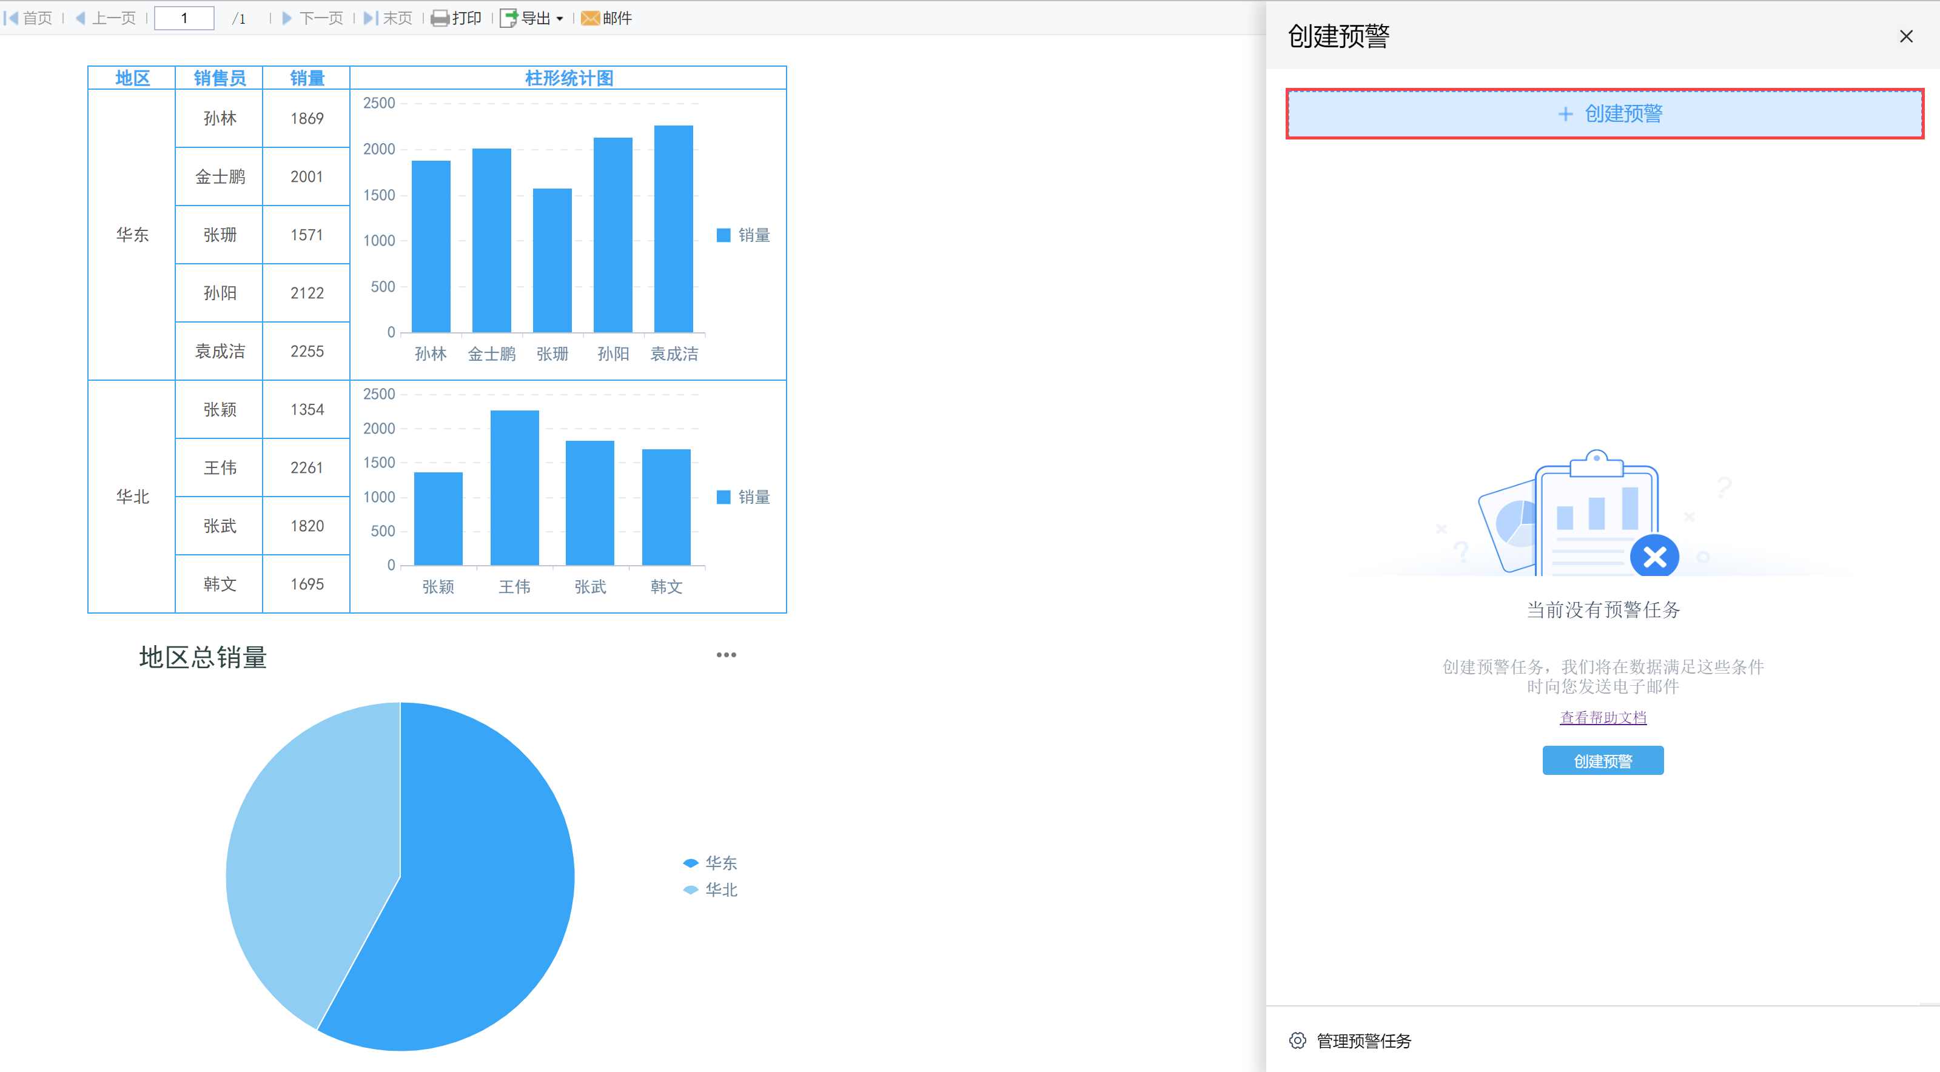Click the next page arrow

pos(287,18)
